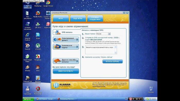Click the ВВЕСТИ КЛЮЧ button

point(66,71)
